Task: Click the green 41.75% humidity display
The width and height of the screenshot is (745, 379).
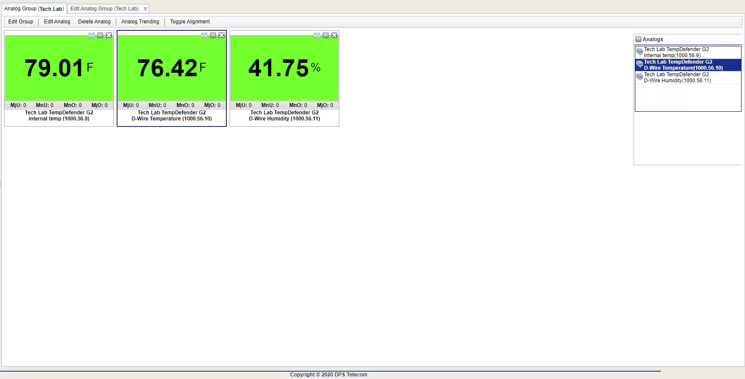Action: 284,68
